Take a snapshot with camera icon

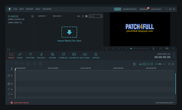(x=160, y=48)
